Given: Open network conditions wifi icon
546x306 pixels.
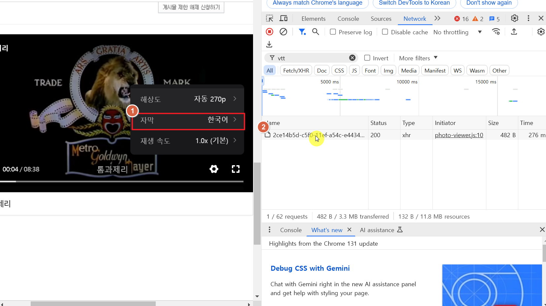Looking at the screenshot, I should (496, 32).
